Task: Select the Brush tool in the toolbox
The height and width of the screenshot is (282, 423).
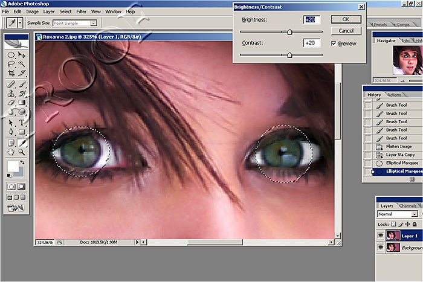Action: pos(22,85)
